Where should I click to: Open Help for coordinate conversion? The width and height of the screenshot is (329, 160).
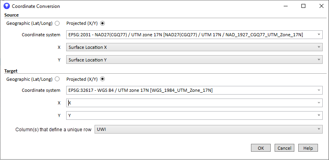pos(308,148)
